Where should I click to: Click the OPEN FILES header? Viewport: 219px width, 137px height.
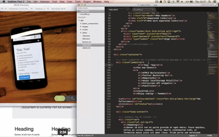coord(83,8)
